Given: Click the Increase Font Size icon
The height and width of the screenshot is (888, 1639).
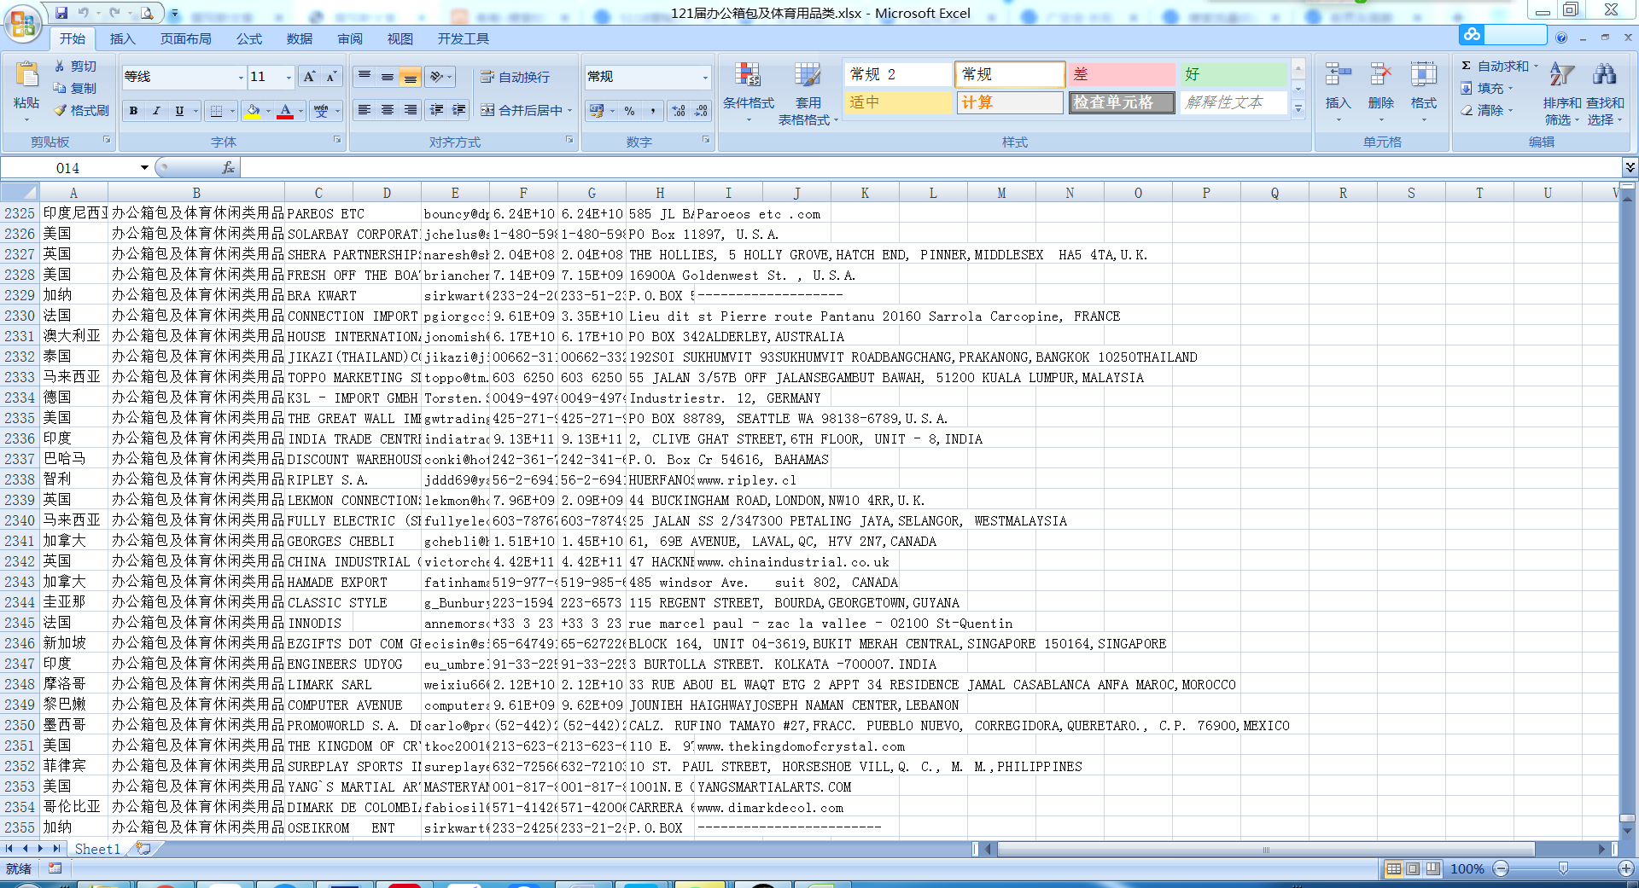Looking at the screenshot, I should coord(309,77).
